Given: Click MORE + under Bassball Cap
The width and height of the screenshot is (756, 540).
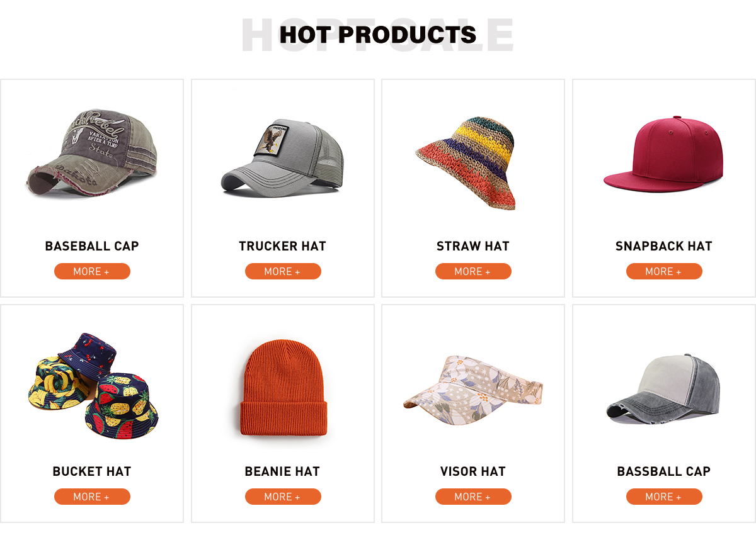Looking at the screenshot, I should click(664, 497).
